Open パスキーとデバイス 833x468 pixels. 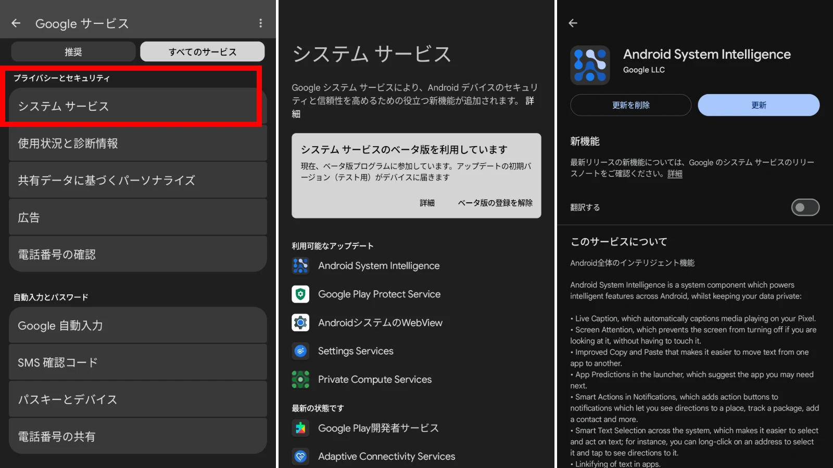pyautogui.click(x=138, y=399)
